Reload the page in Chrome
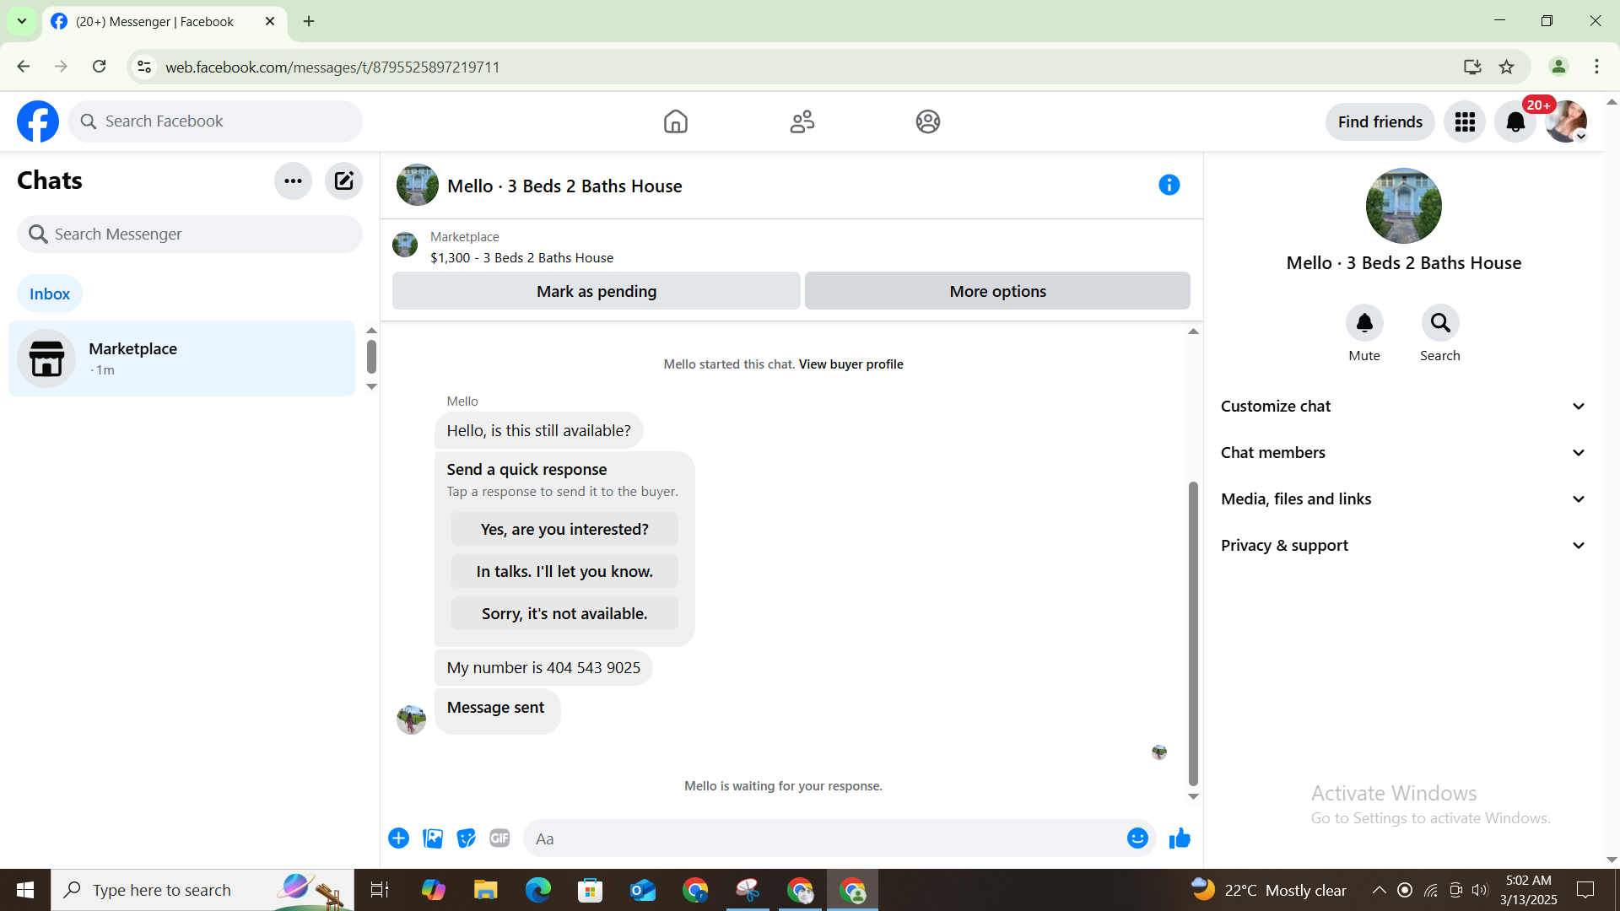Viewport: 1620px width, 911px height. [x=100, y=67]
